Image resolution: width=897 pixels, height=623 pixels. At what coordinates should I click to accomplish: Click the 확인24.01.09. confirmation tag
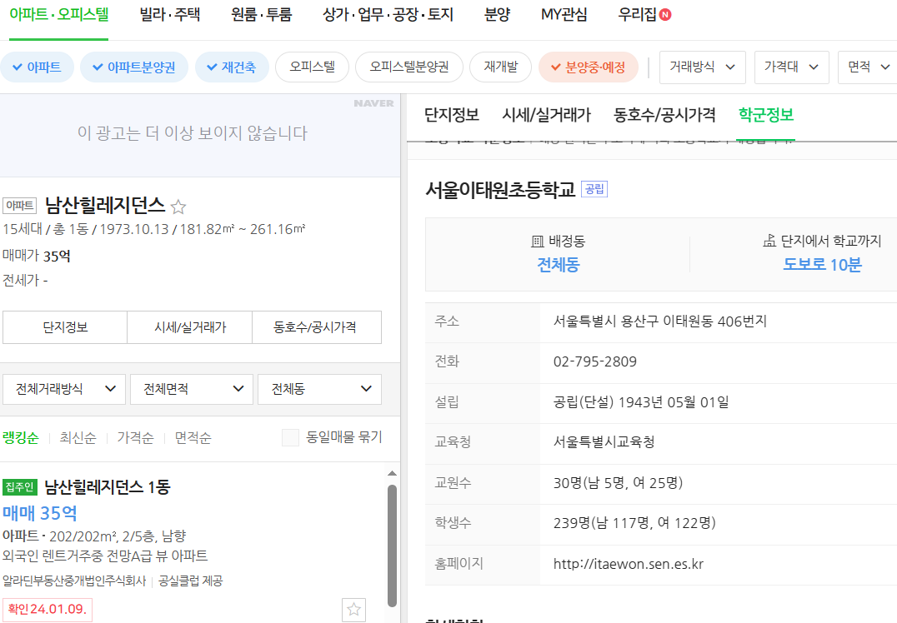click(x=48, y=610)
